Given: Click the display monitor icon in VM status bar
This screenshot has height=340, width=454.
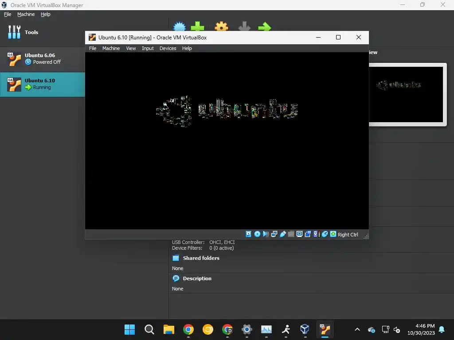Looking at the screenshot, I should pos(299,234).
